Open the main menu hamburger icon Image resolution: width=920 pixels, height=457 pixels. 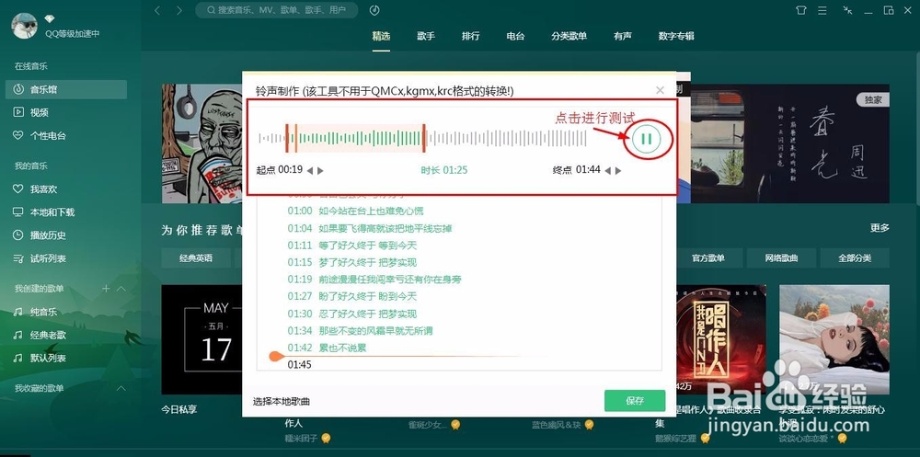click(x=822, y=10)
